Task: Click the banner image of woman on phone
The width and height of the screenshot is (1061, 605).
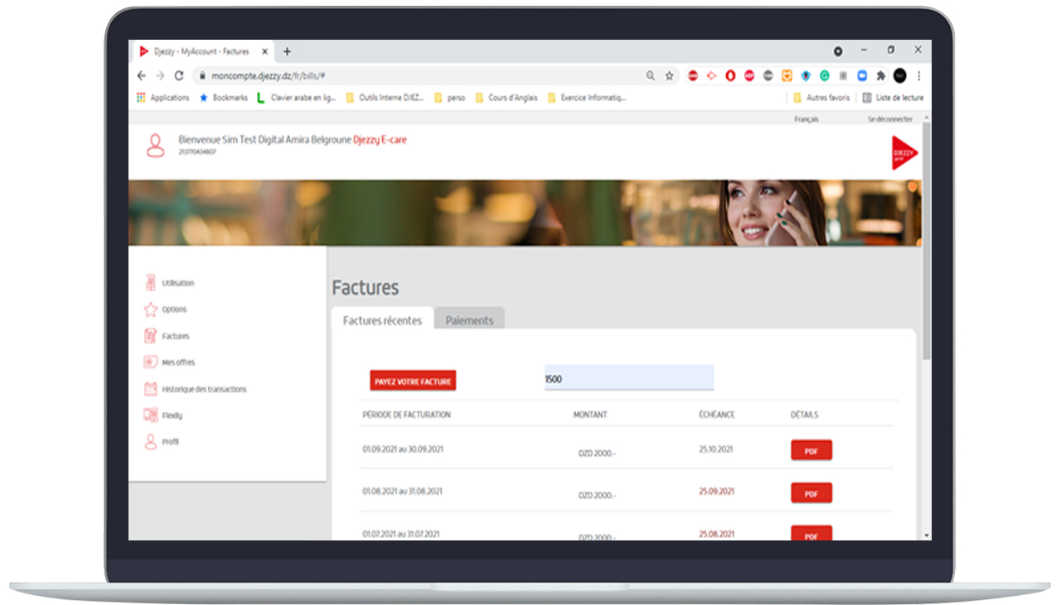Action: [x=525, y=213]
